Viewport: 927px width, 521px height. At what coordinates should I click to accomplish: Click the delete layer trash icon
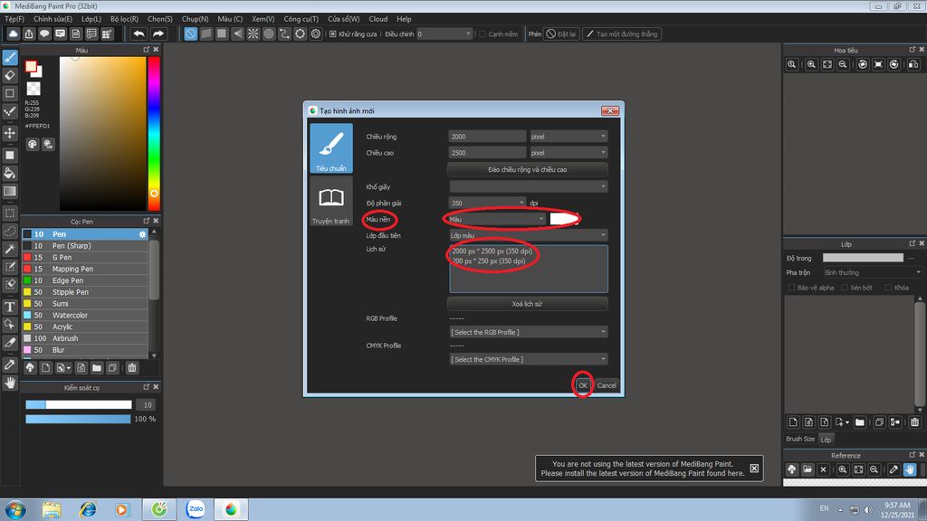click(914, 422)
